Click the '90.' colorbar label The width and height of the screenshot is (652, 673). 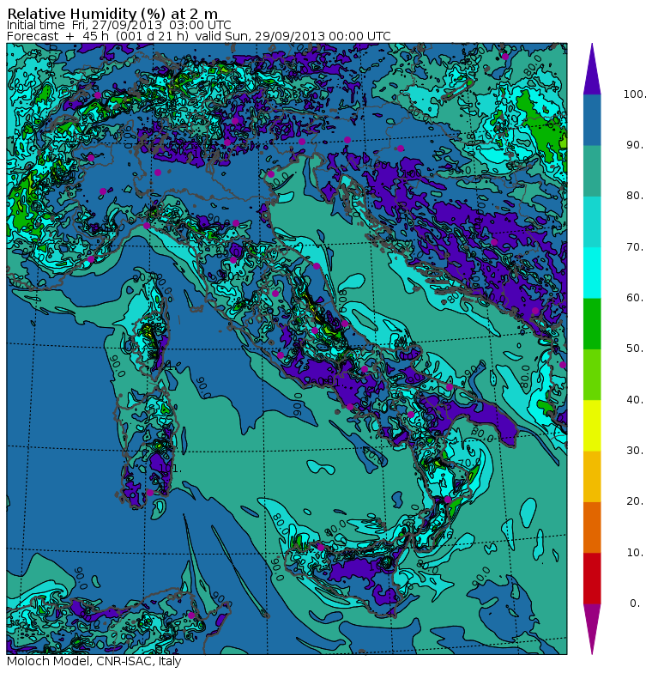[635, 145]
